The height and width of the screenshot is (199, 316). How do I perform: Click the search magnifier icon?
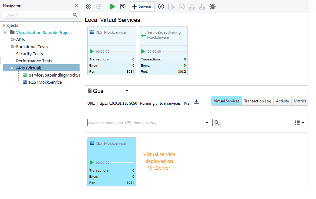pyautogui.click(x=216, y=122)
